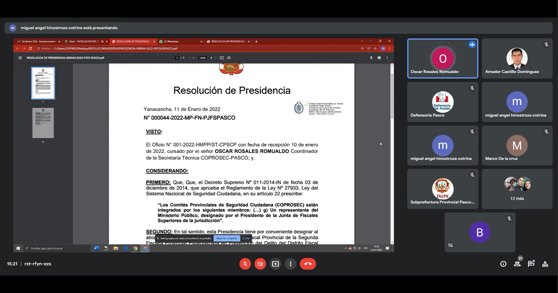This screenshot has width=558, height=293.
Task: Expand the system tray hidden icons
Action: click(345, 248)
